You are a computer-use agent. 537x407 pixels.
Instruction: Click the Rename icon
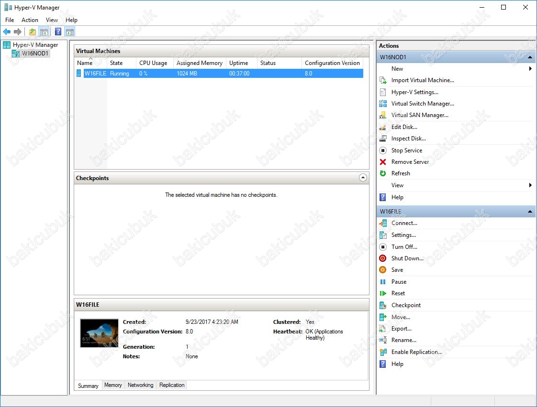pos(383,340)
